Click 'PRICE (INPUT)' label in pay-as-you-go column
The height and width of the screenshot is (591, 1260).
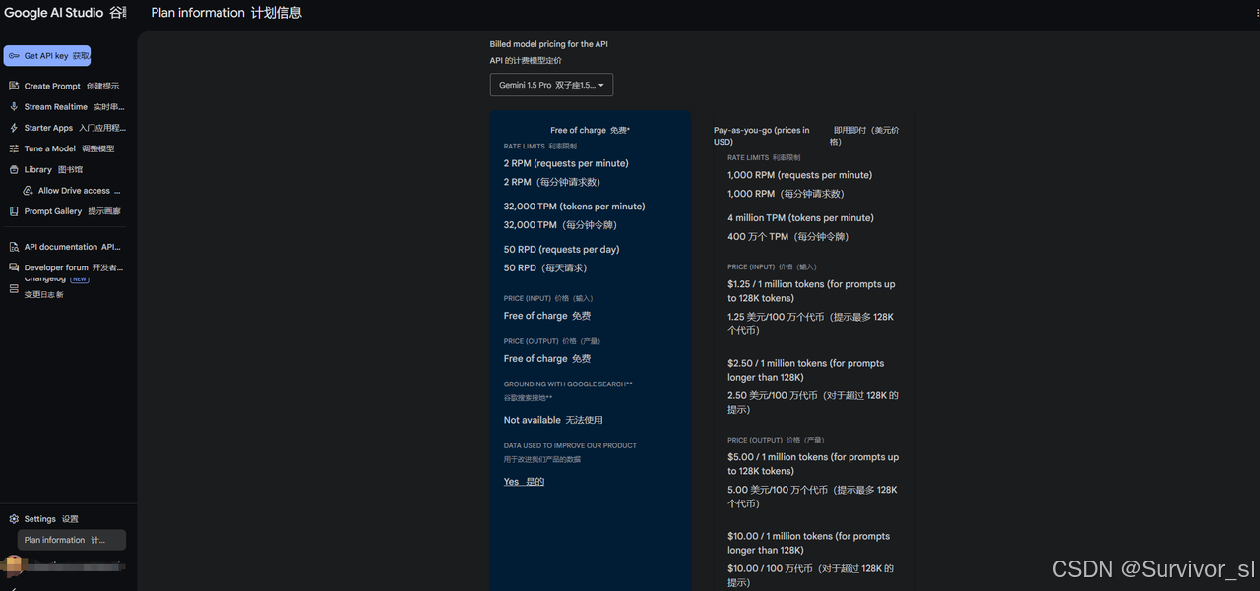point(752,266)
